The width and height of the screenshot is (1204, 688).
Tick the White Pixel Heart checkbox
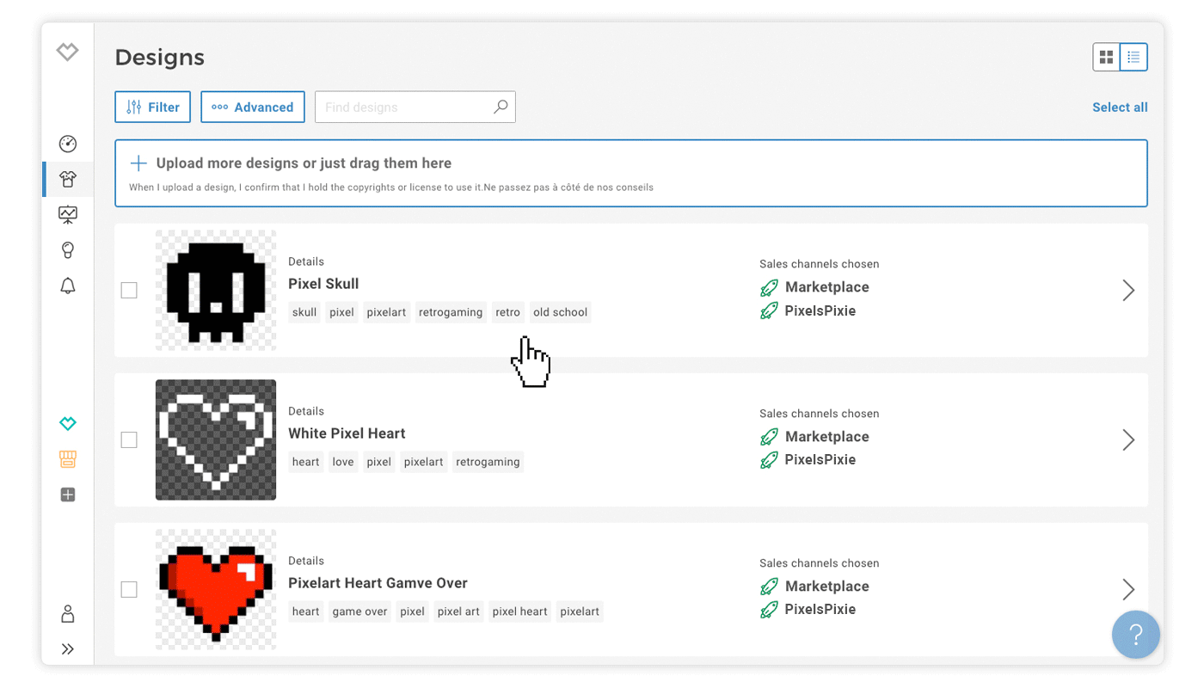pos(129,440)
